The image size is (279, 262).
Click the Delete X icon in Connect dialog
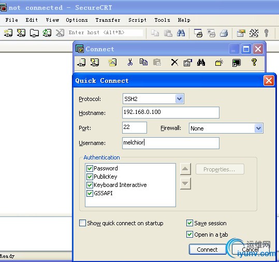point(174,63)
